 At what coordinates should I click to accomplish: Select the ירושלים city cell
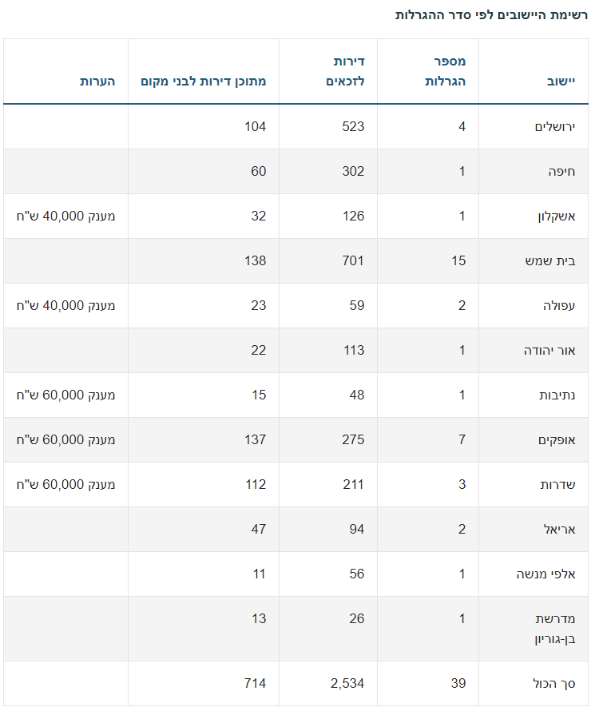point(554,126)
